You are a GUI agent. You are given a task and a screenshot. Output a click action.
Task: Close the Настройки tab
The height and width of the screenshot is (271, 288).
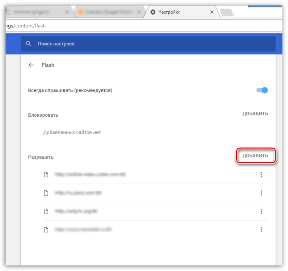point(212,12)
